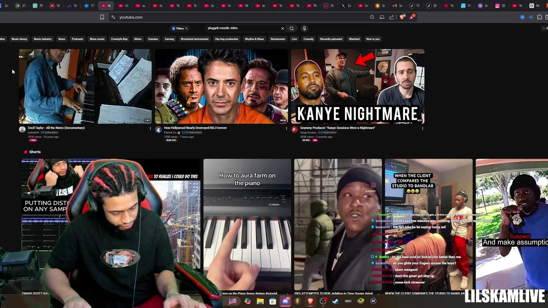
Task: Select the Music industry filter chip
Action: coord(43,39)
